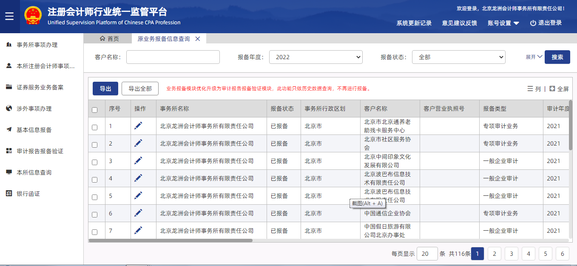Image resolution: width=577 pixels, height=266 pixels.
Task: Check the checkbox for row 3
Action: pos(95,162)
